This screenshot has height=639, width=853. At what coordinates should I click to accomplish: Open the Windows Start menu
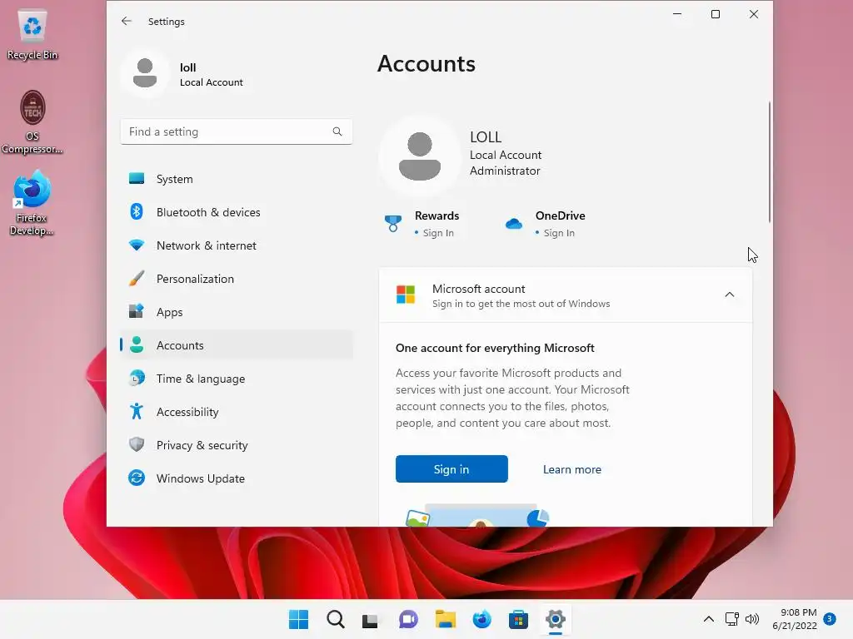[298, 619]
